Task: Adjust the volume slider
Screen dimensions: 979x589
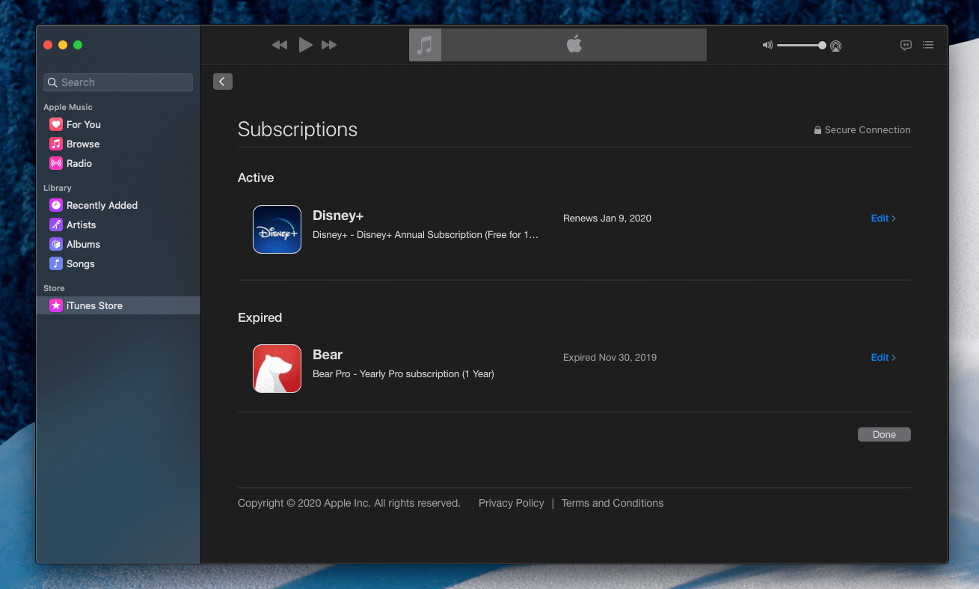Action: (x=801, y=46)
